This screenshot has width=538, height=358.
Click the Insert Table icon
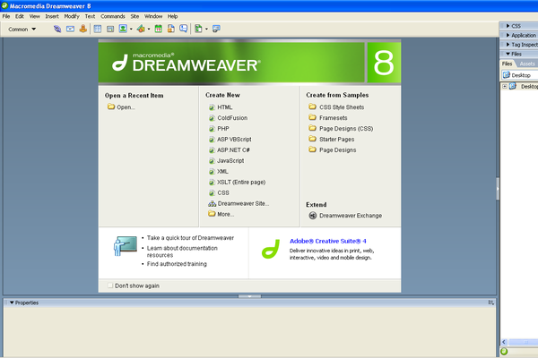98,29
